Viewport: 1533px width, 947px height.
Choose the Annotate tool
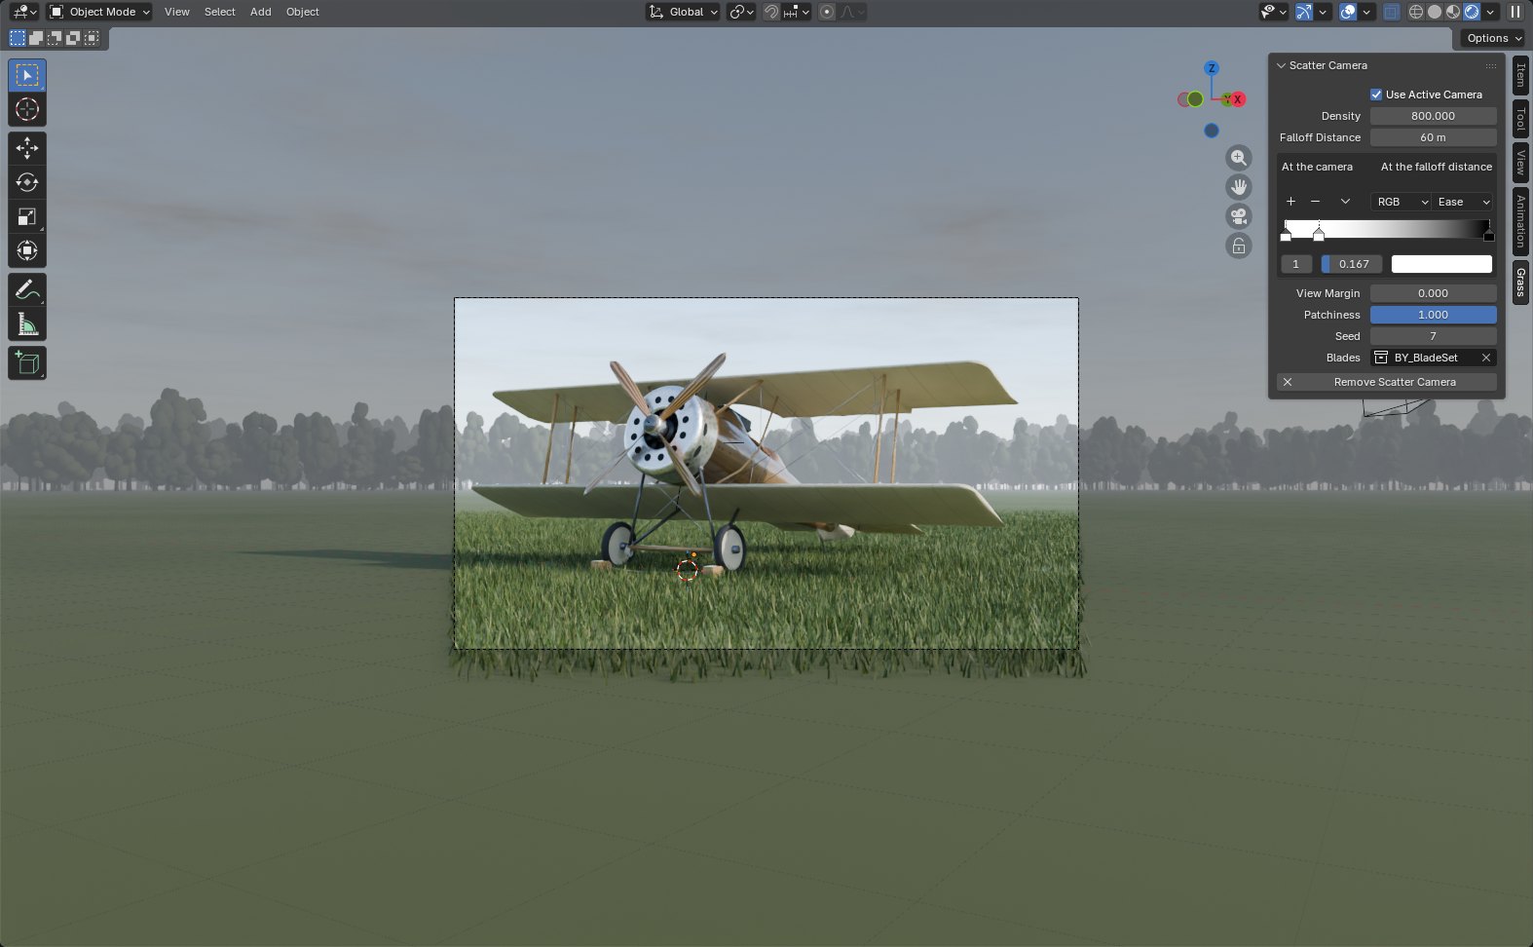(27, 289)
